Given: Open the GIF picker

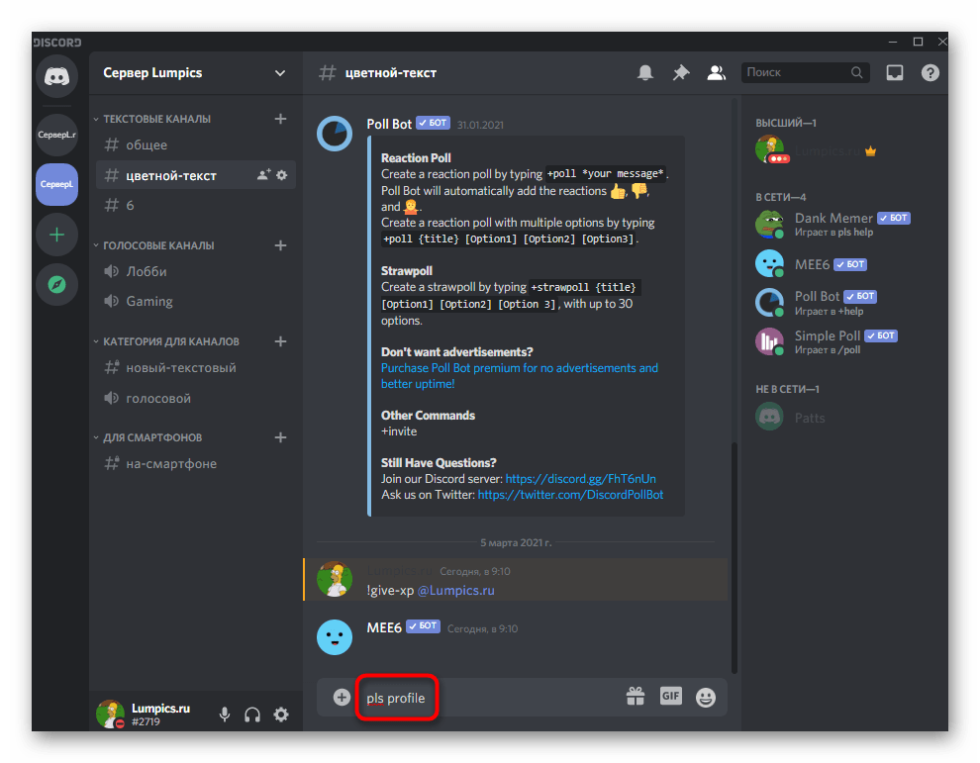Looking at the screenshot, I should (x=670, y=697).
